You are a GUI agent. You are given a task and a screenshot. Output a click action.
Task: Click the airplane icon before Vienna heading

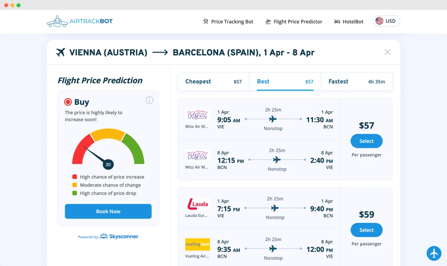(x=60, y=52)
